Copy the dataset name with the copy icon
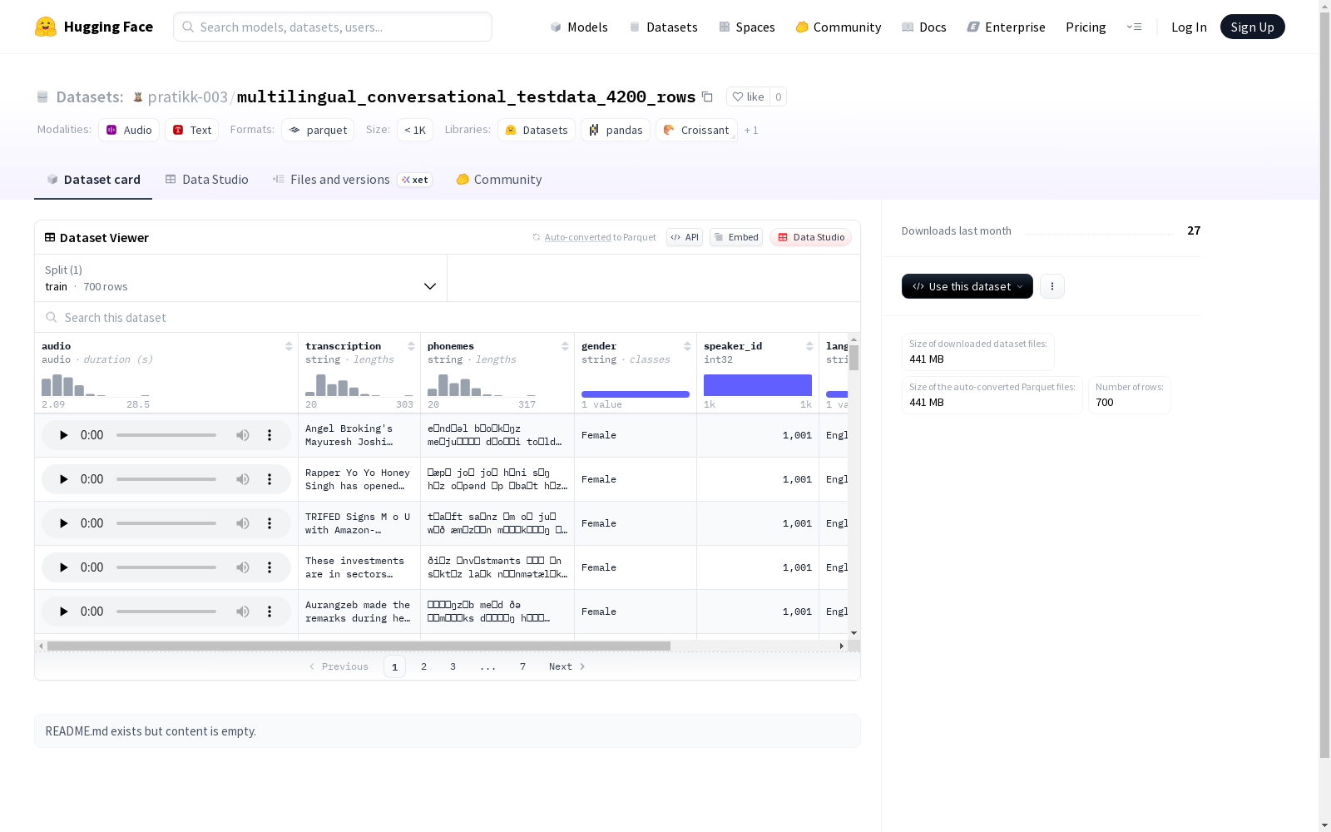Screen dimensions: 1331x832 pyautogui.click(x=707, y=97)
